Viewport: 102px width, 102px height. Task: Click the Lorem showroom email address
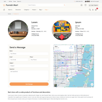(35, 34)
